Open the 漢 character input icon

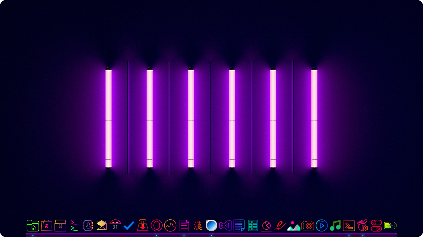click(198, 226)
